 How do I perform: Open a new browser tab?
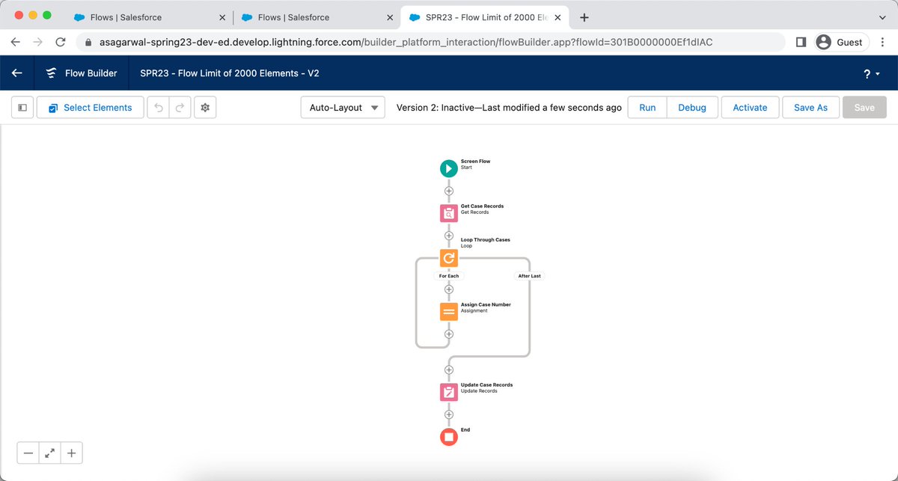[584, 17]
